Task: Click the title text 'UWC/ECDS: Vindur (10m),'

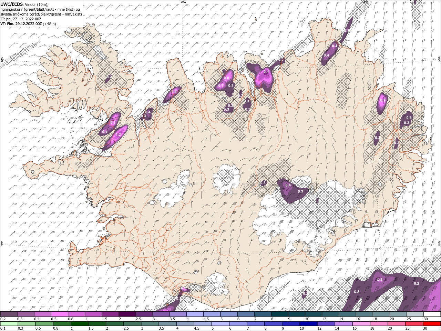Action: pyautogui.click(x=24, y=4)
